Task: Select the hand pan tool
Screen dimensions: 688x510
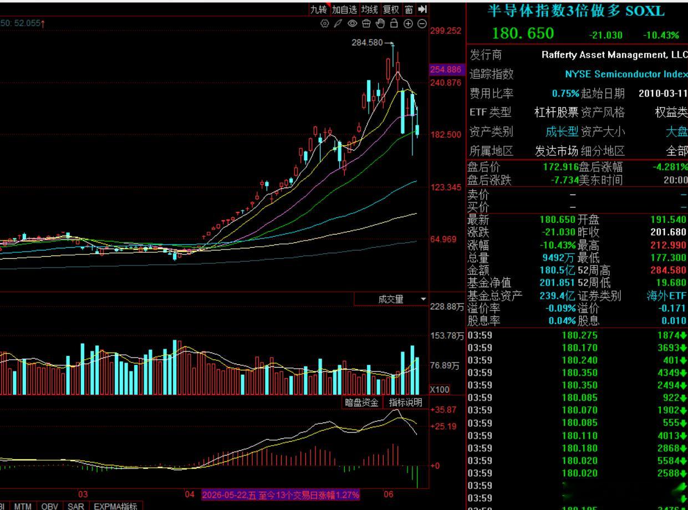Action: [x=380, y=23]
